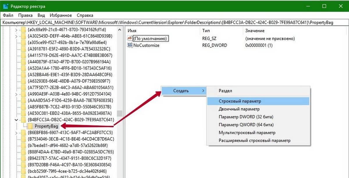The width and height of the screenshot is (349, 178).
Task: Click the registry path address bar
Action: [x=174, y=22]
